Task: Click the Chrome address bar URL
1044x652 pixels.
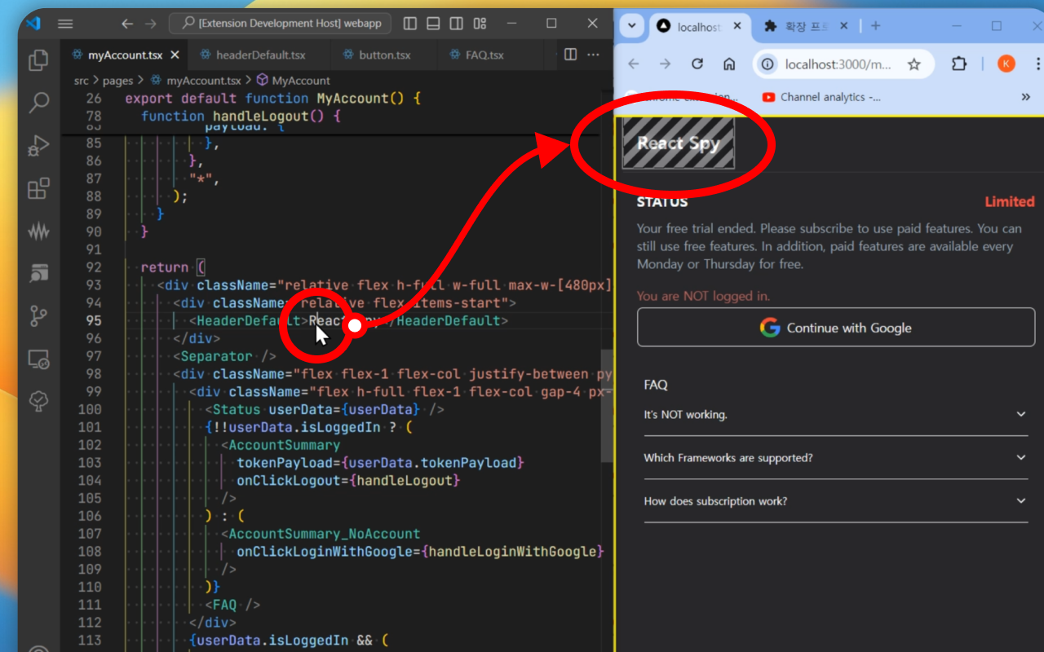Action: pos(837,64)
